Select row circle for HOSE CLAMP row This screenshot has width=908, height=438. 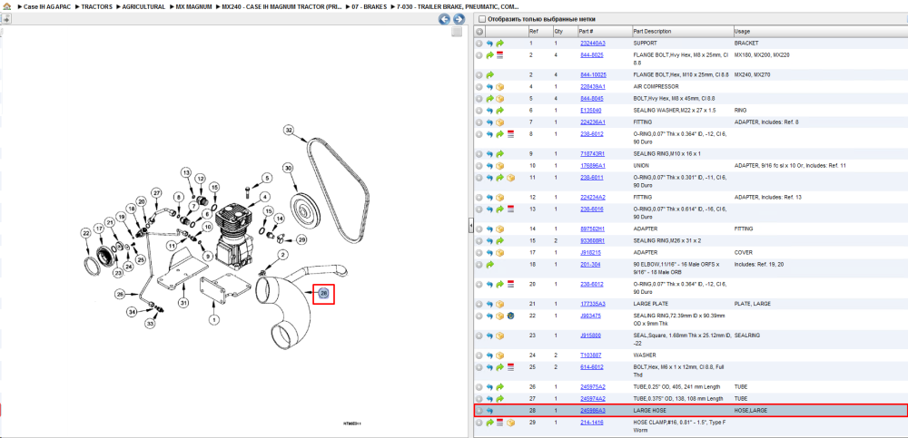(x=479, y=423)
